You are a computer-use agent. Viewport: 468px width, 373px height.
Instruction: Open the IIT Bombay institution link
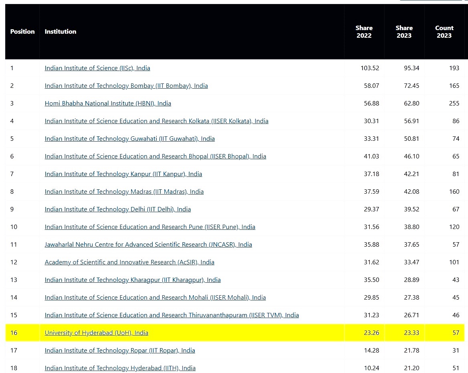126,86
